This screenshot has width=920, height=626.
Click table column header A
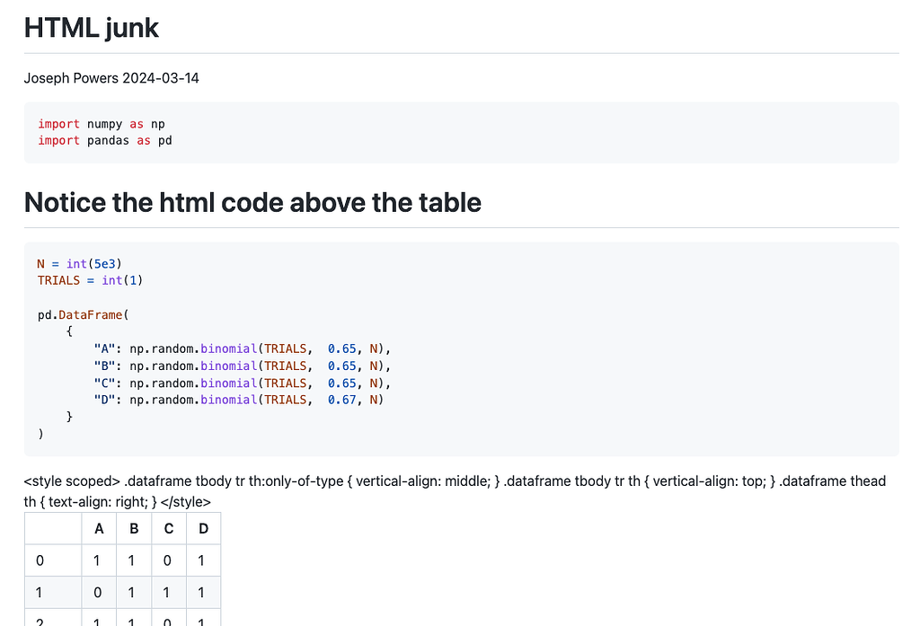pyautogui.click(x=99, y=528)
